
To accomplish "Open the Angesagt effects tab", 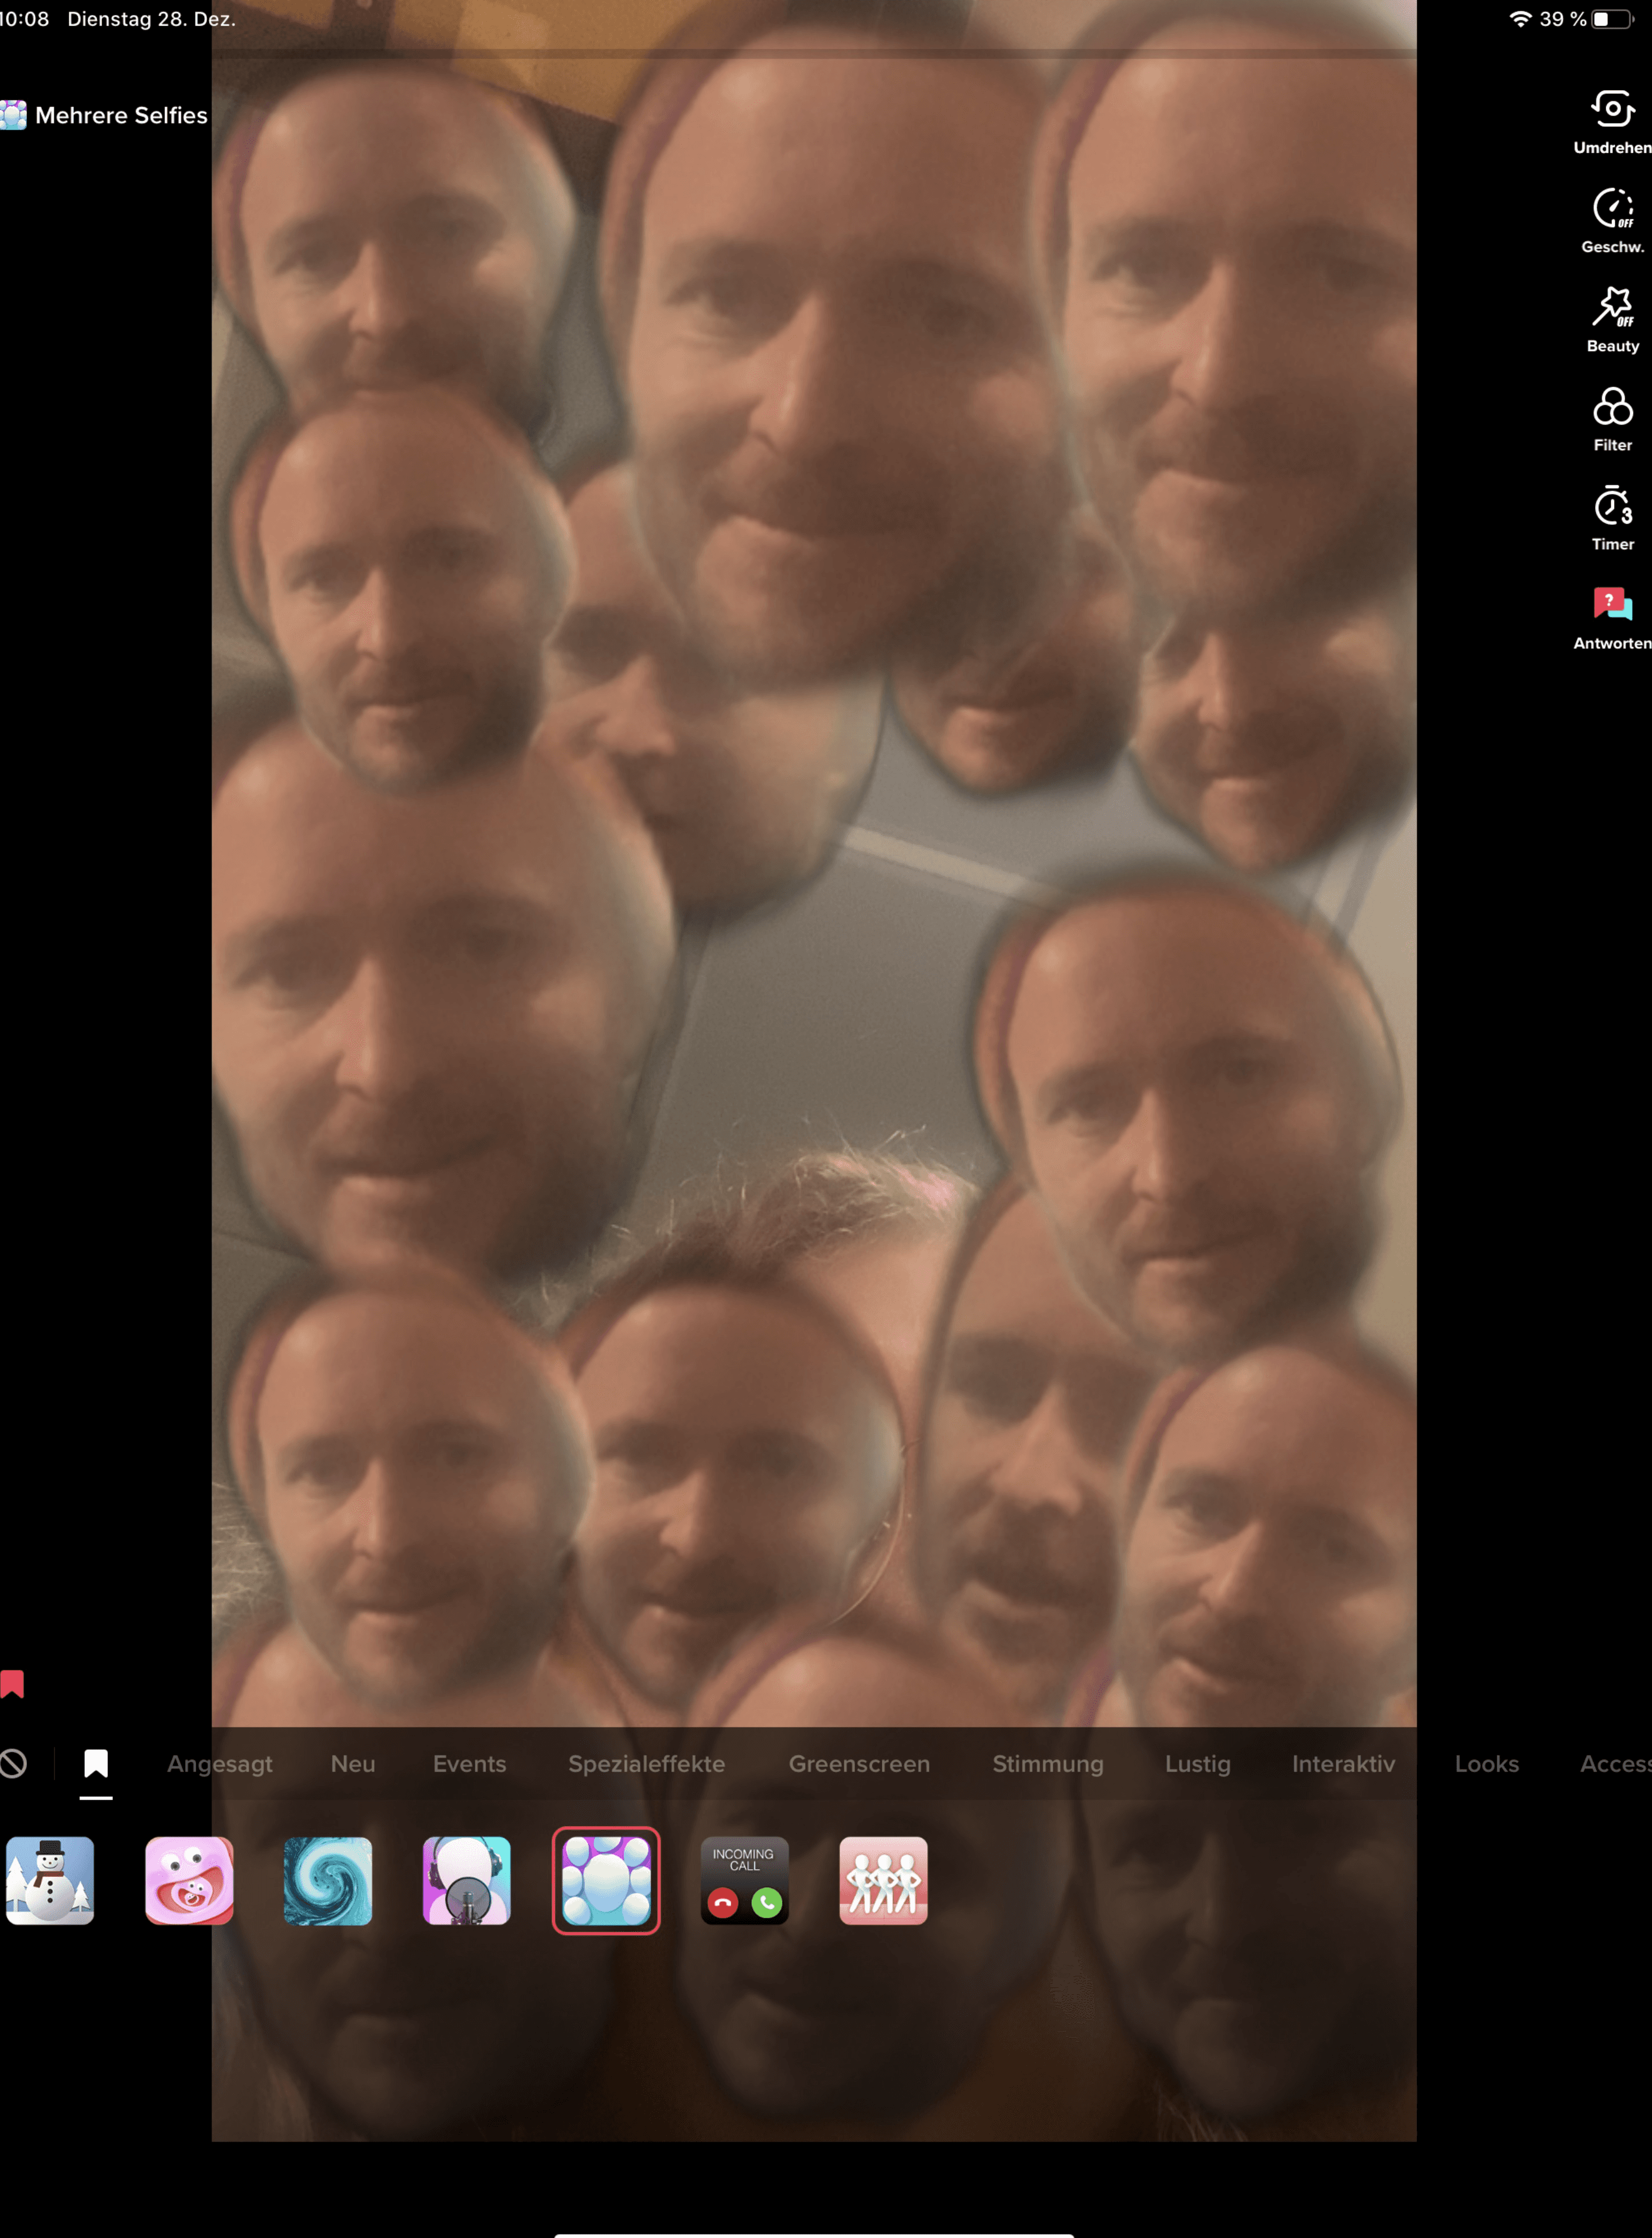I will pos(219,1764).
